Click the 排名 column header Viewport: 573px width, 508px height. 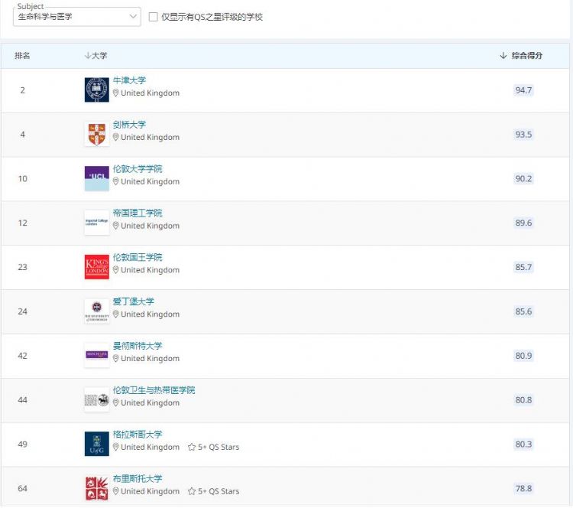click(22, 56)
